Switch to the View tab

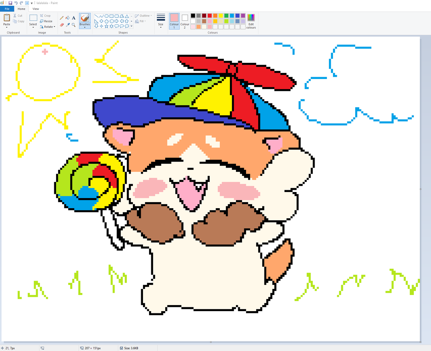point(36,9)
